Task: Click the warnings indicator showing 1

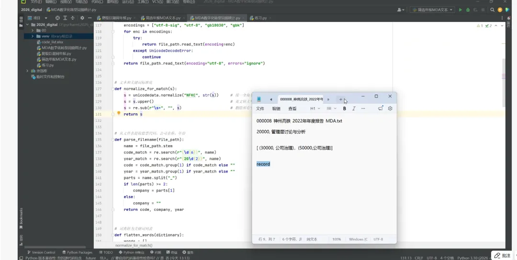Action: pos(480,26)
